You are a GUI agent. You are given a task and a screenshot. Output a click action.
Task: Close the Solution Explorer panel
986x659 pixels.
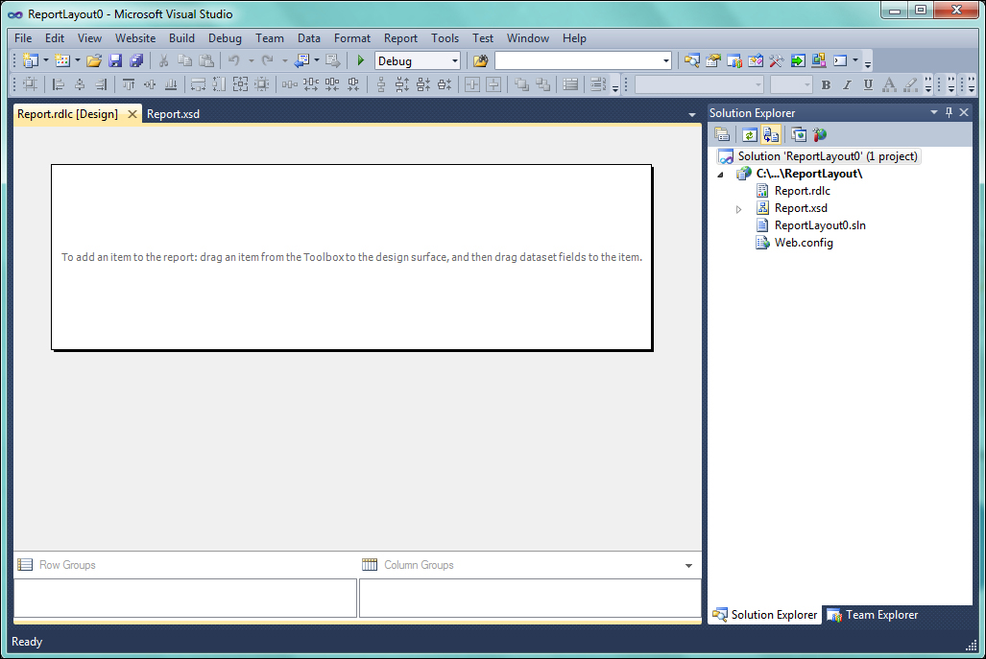(964, 112)
